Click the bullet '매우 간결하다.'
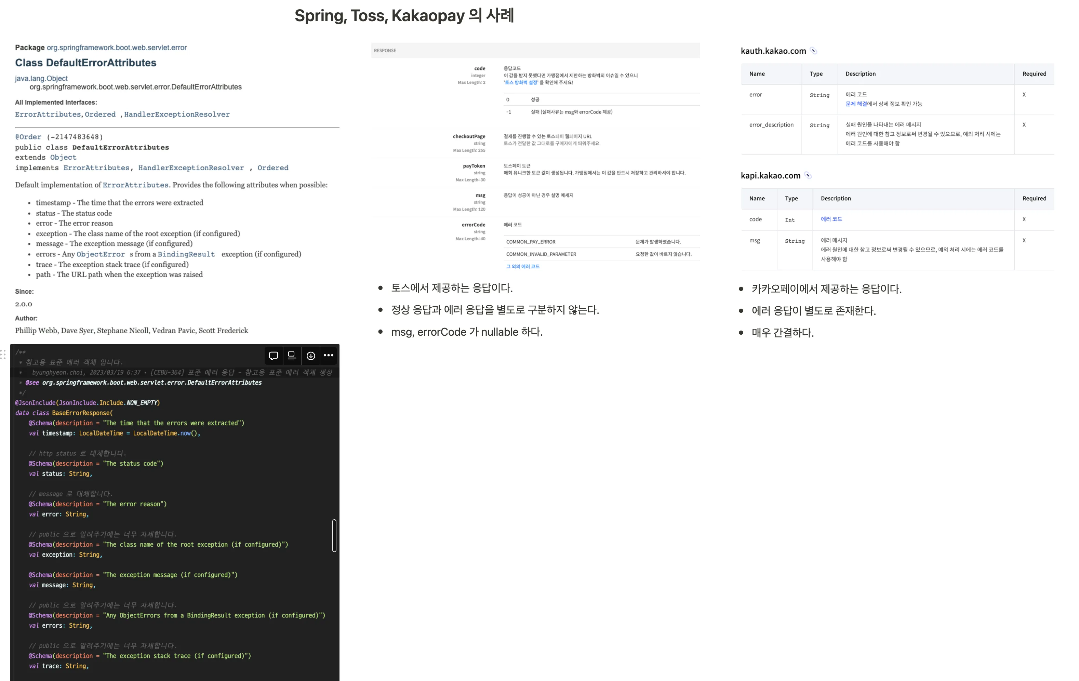Screen dimensions: 1079x681 pyautogui.click(x=783, y=333)
